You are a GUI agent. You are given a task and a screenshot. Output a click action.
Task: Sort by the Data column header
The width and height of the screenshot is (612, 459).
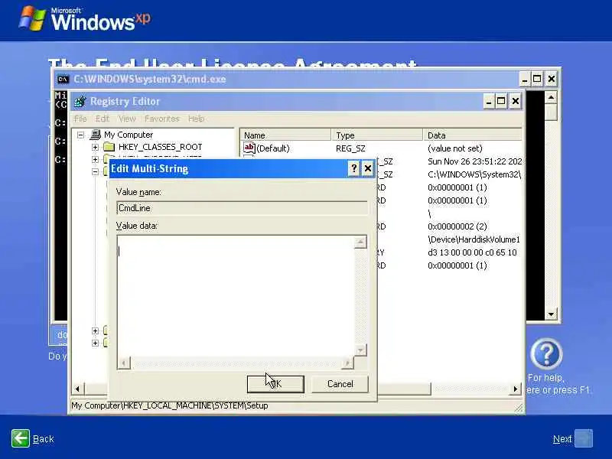(473, 135)
